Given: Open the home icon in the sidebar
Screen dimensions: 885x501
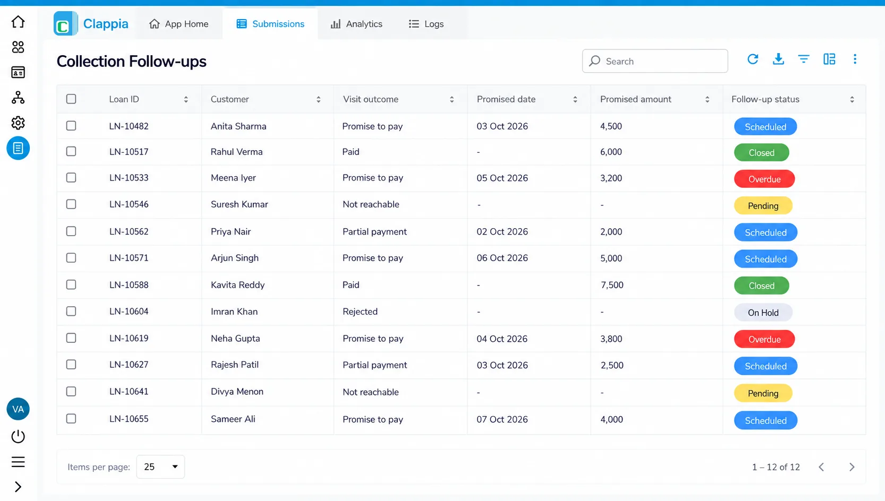Looking at the screenshot, I should (x=18, y=22).
